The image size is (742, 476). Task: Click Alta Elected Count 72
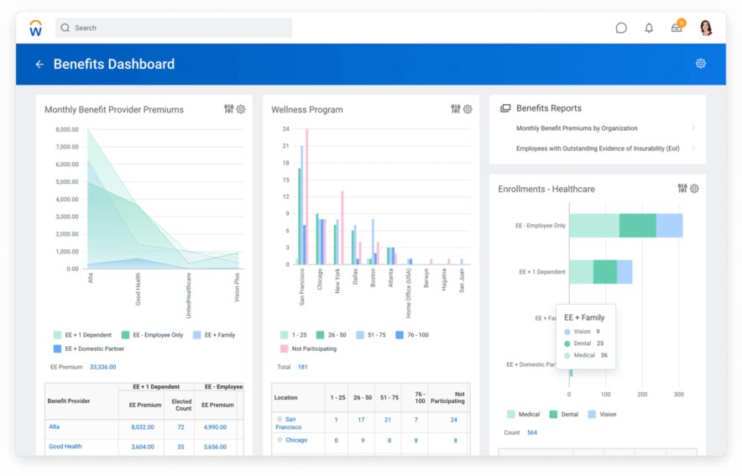(180, 427)
